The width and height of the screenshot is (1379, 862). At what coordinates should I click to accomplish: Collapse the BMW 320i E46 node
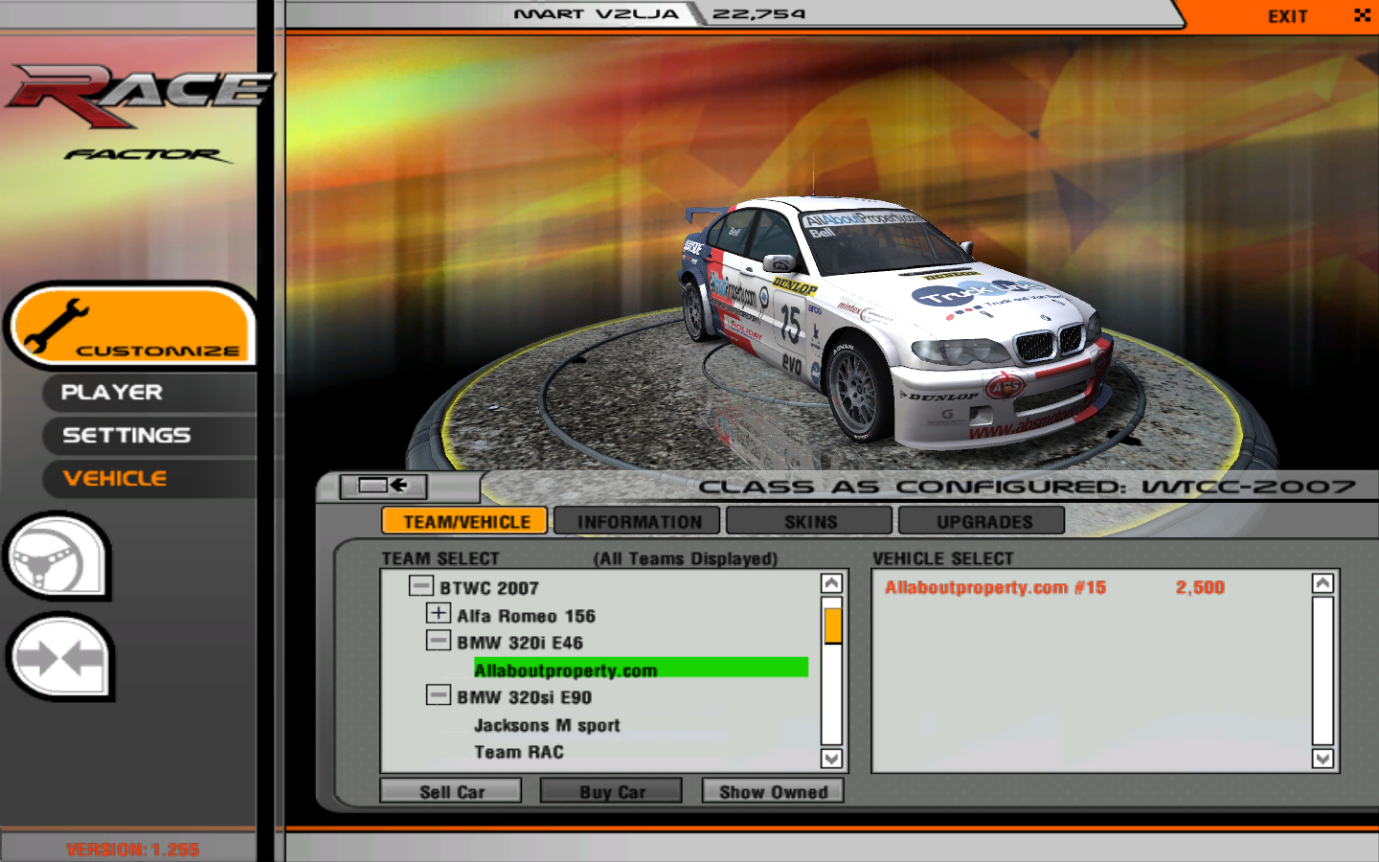(439, 640)
